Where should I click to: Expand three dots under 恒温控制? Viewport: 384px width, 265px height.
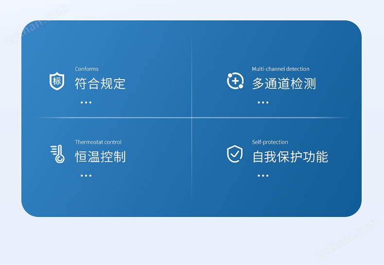click(86, 176)
